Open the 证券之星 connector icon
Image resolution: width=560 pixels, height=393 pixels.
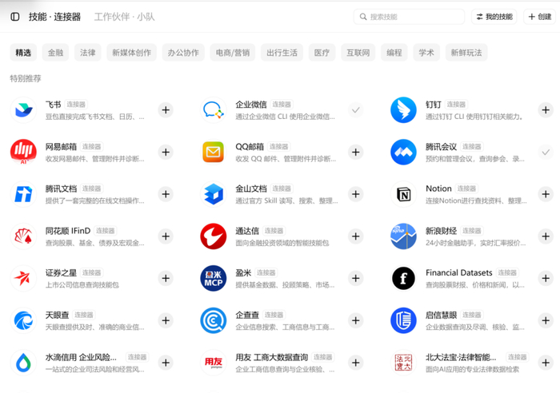23,279
